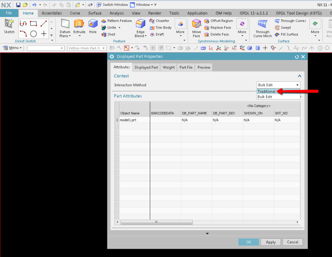Choose the Pattern Feature command
The width and height of the screenshot is (332, 257).
tap(117, 21)
